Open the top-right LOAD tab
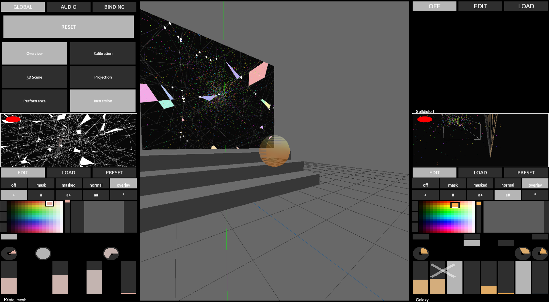The image size is (549, 302). [526, 6]
